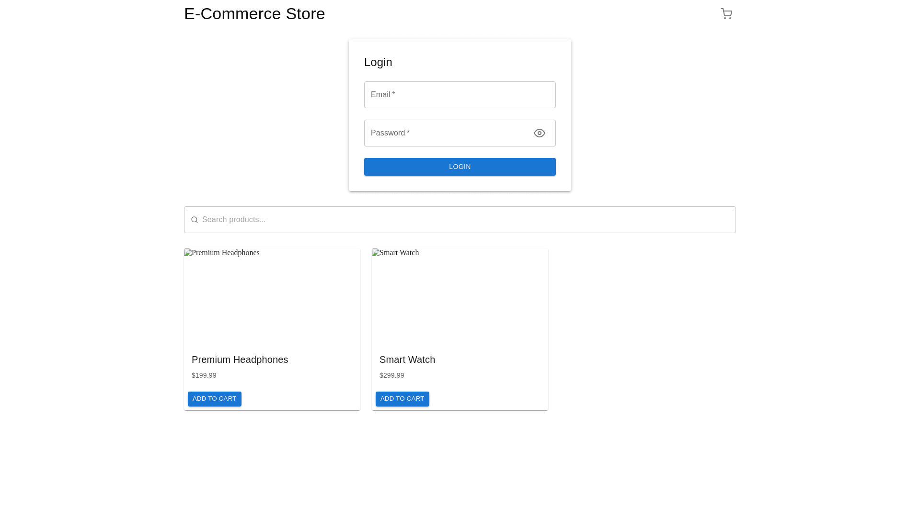The image size is (920, 517).
Task: Click the broken Smart Watch image icon
Action: click(x=376, y=253)
